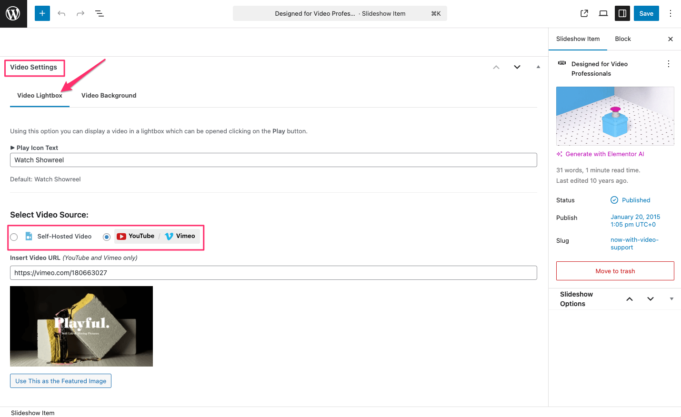Screen dimensions: 681x417
Task: Click the view post external link icon
Action: click(584, 13)
